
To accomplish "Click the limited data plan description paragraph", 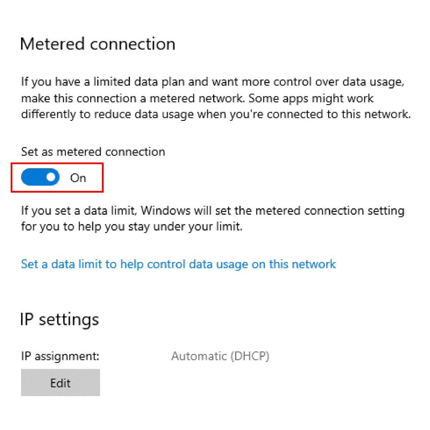I will point(216,98).
